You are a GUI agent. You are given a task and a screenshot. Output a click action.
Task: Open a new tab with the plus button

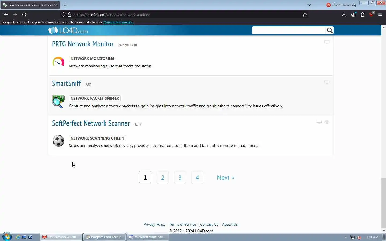pyautogui.click(x=65, y=5)
